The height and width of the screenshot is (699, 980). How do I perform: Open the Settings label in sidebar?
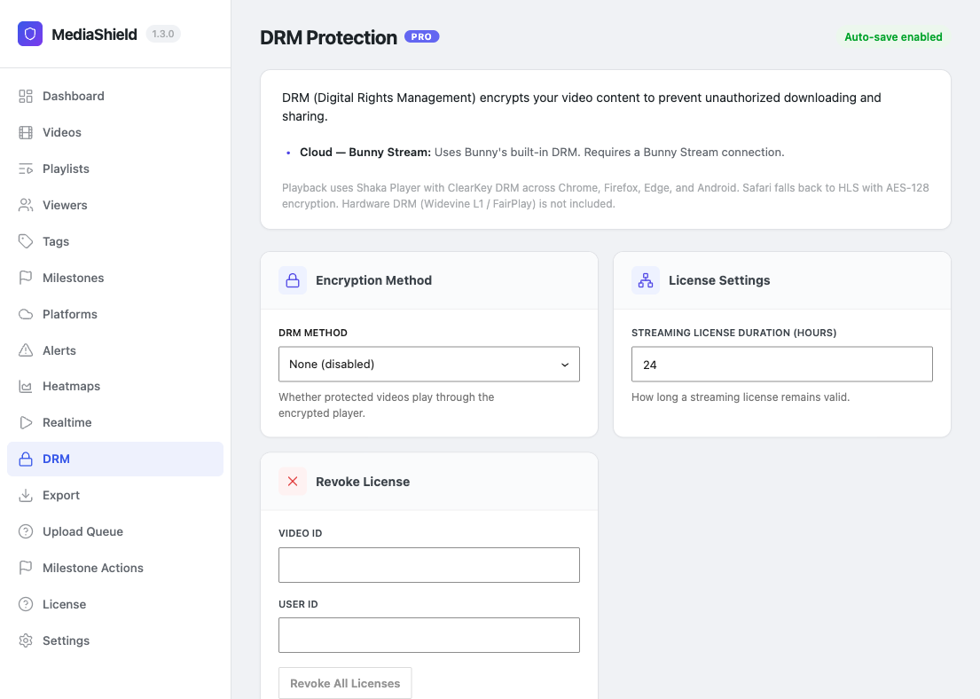67,640
